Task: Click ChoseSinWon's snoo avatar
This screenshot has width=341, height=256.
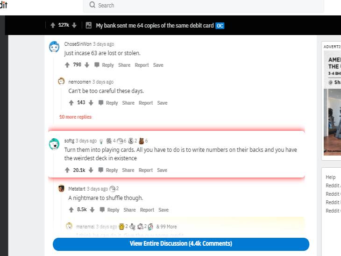Action: pyautogui.click(x=54, y=47)
